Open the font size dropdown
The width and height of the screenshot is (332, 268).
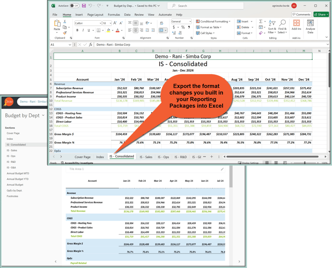[111, 23]
